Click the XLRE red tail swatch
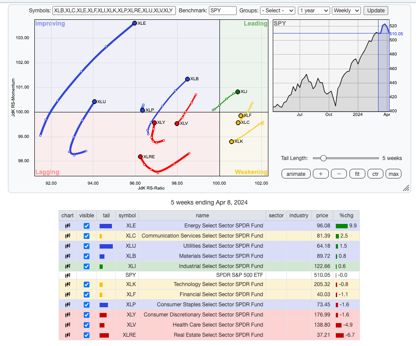Viewport: 416px width, 346px height. click(104, 335)
